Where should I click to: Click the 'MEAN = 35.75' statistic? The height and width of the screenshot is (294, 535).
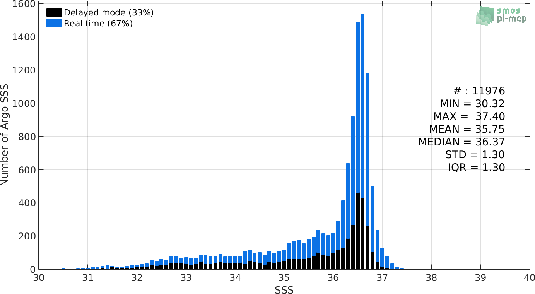pyautogui.click(x=467, y=129)
